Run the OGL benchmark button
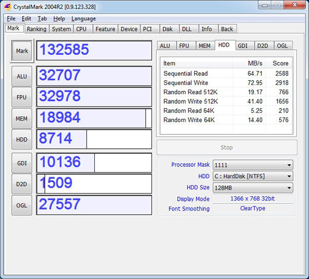This screenshot has width=309, height=279. pyautogui.click(x=22, y=205)
